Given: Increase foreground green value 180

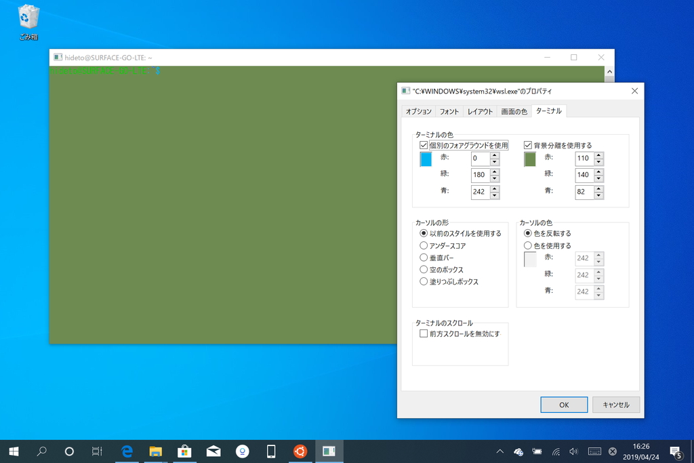Looking at the screenshot, I should tap(495, 172).
